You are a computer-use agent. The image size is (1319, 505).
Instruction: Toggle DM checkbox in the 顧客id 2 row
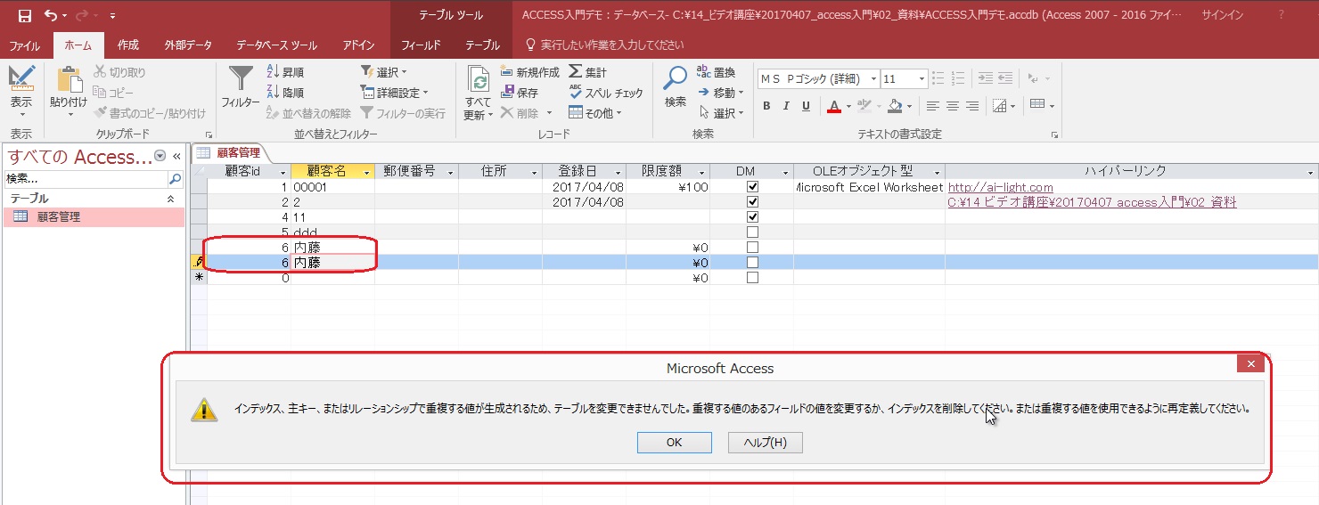coord(752,202)
